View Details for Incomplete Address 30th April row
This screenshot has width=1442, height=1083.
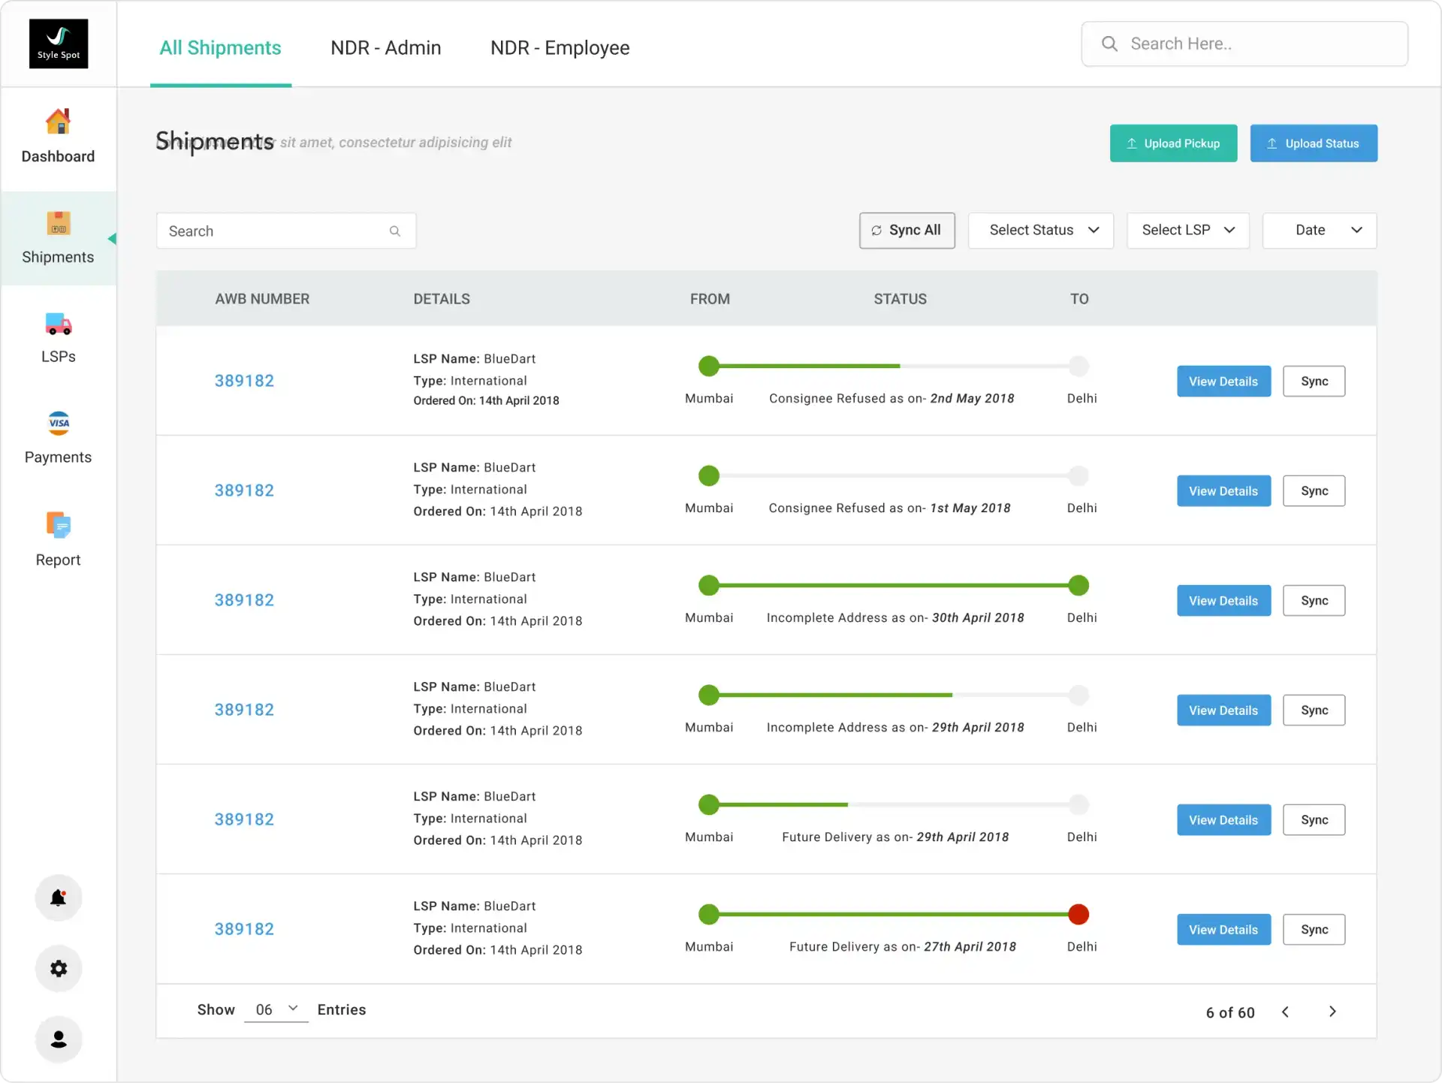[x=1223, y=601]
